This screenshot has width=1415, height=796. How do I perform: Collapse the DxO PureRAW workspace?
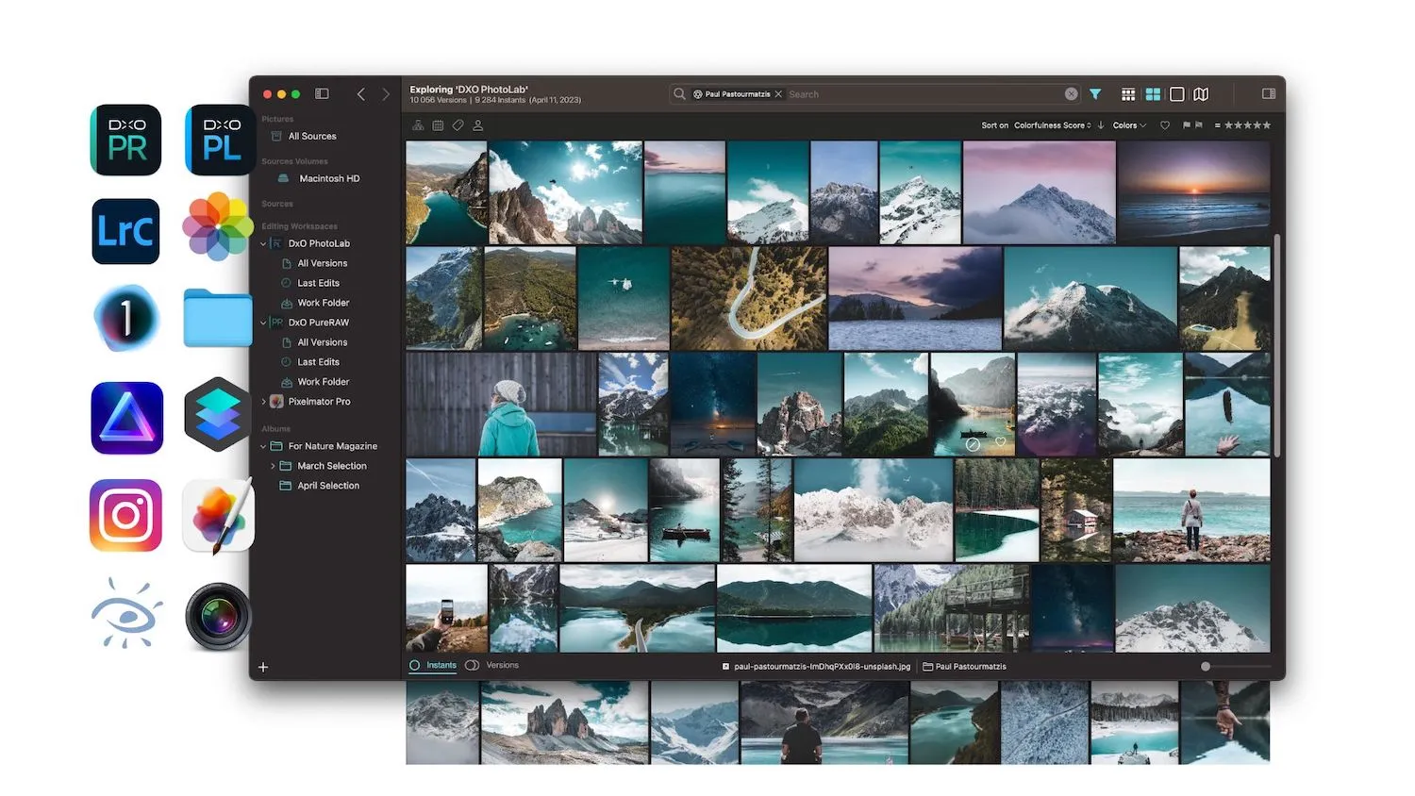[x=264, y=323]
